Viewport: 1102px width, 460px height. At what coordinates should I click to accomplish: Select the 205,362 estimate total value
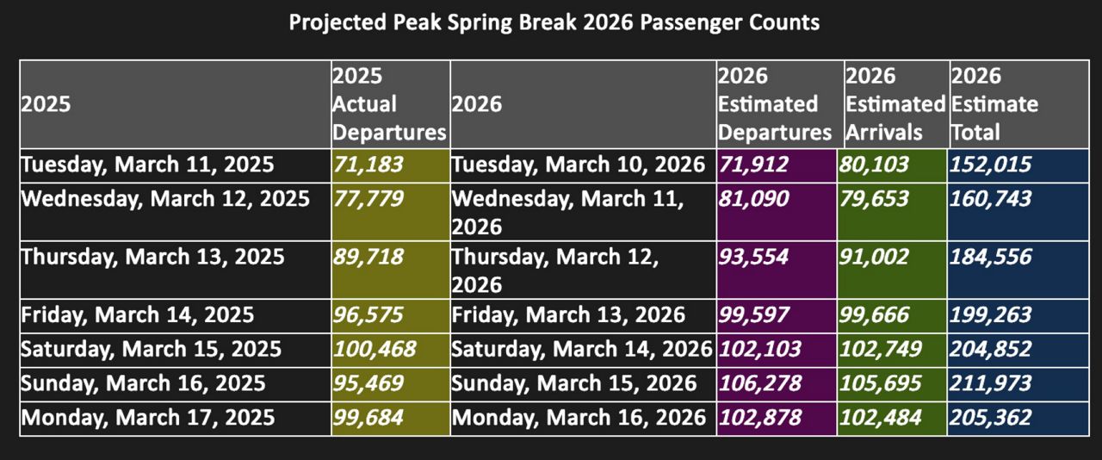(991, 419)
